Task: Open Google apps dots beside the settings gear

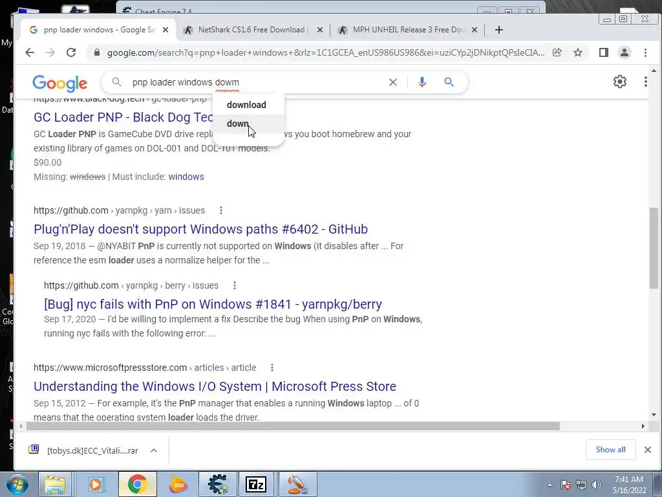Action: (646, 82)
